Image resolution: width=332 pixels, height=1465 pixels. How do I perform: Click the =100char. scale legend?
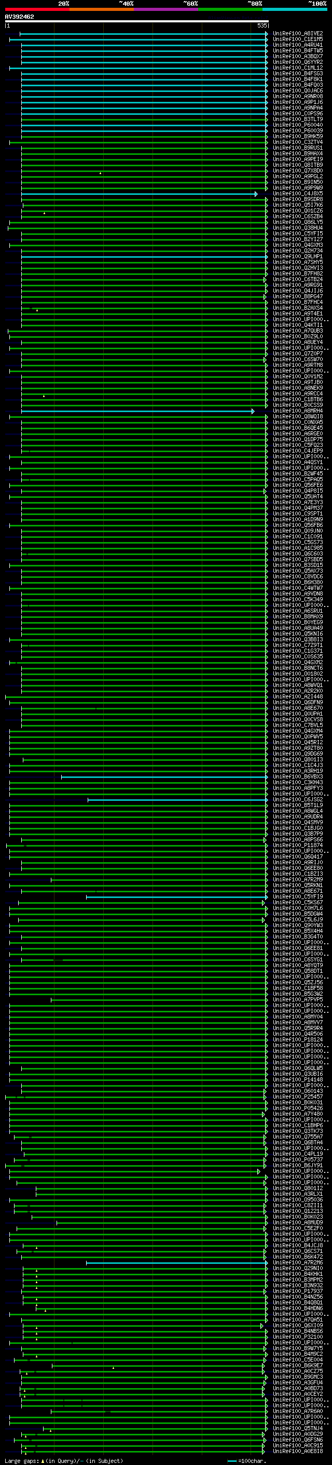[246, 1460]
